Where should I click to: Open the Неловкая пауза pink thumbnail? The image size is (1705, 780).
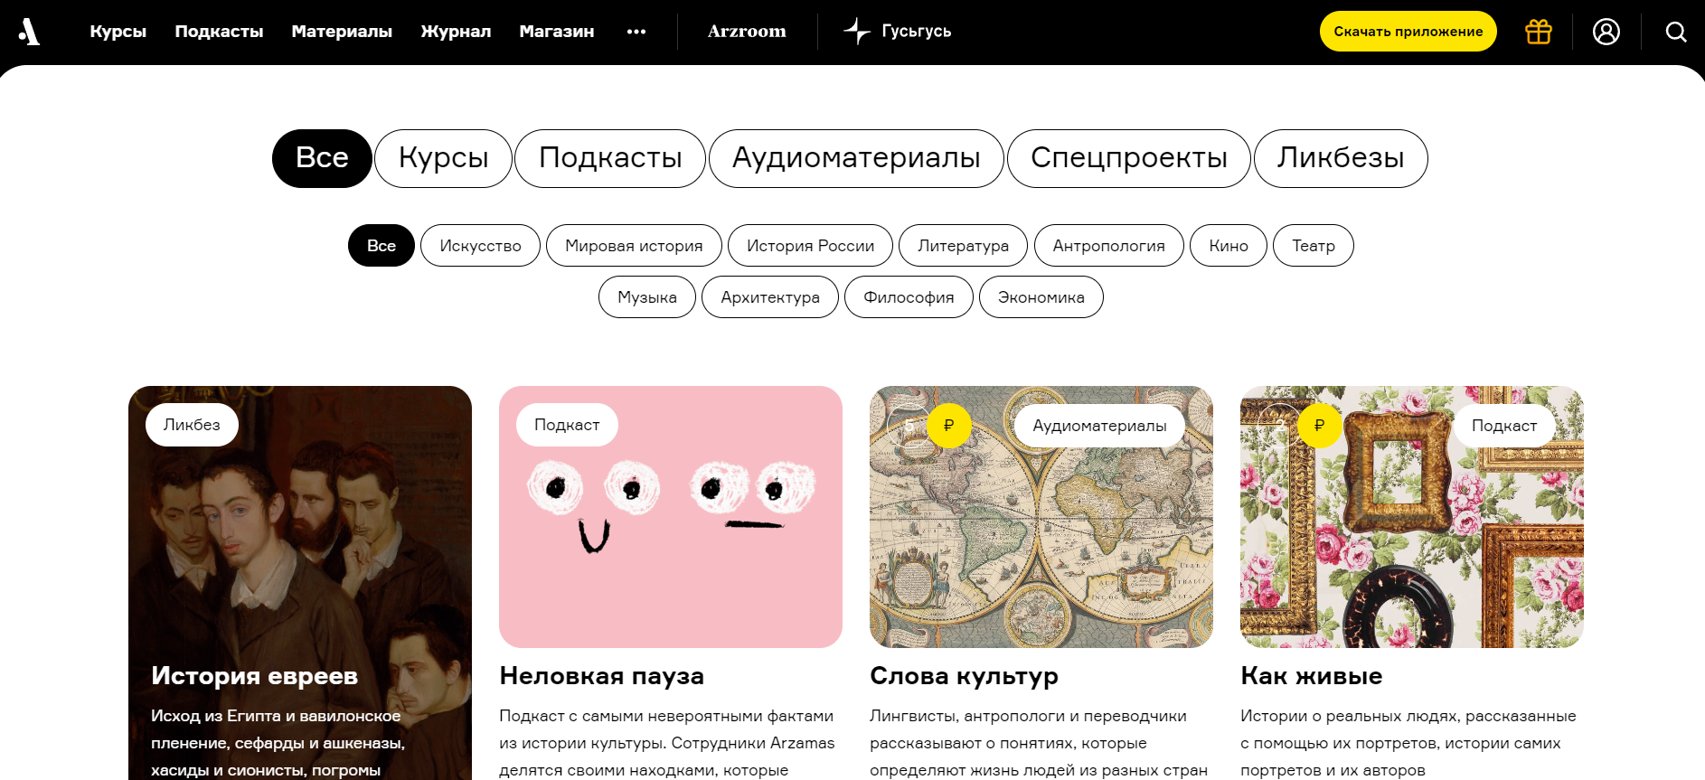[671, 517]
